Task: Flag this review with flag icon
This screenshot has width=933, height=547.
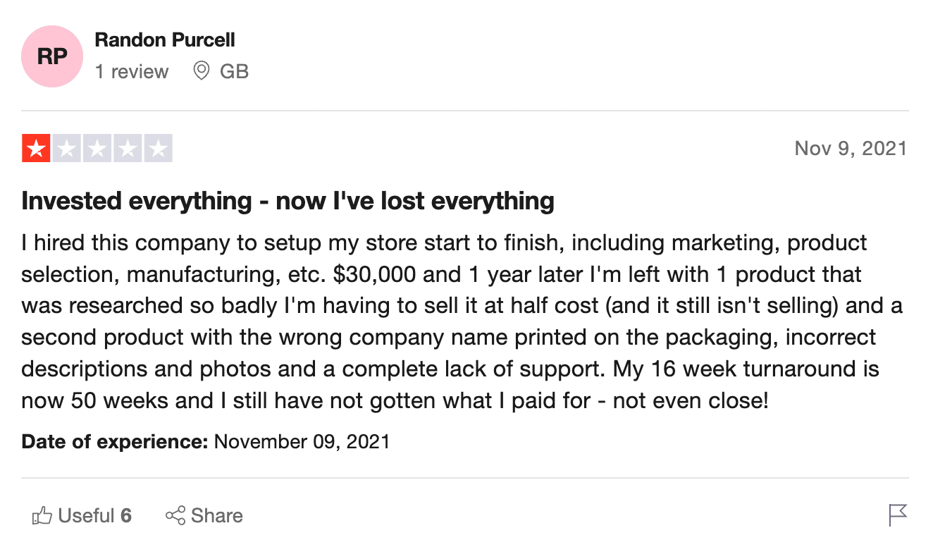Action: coord(898,515)
